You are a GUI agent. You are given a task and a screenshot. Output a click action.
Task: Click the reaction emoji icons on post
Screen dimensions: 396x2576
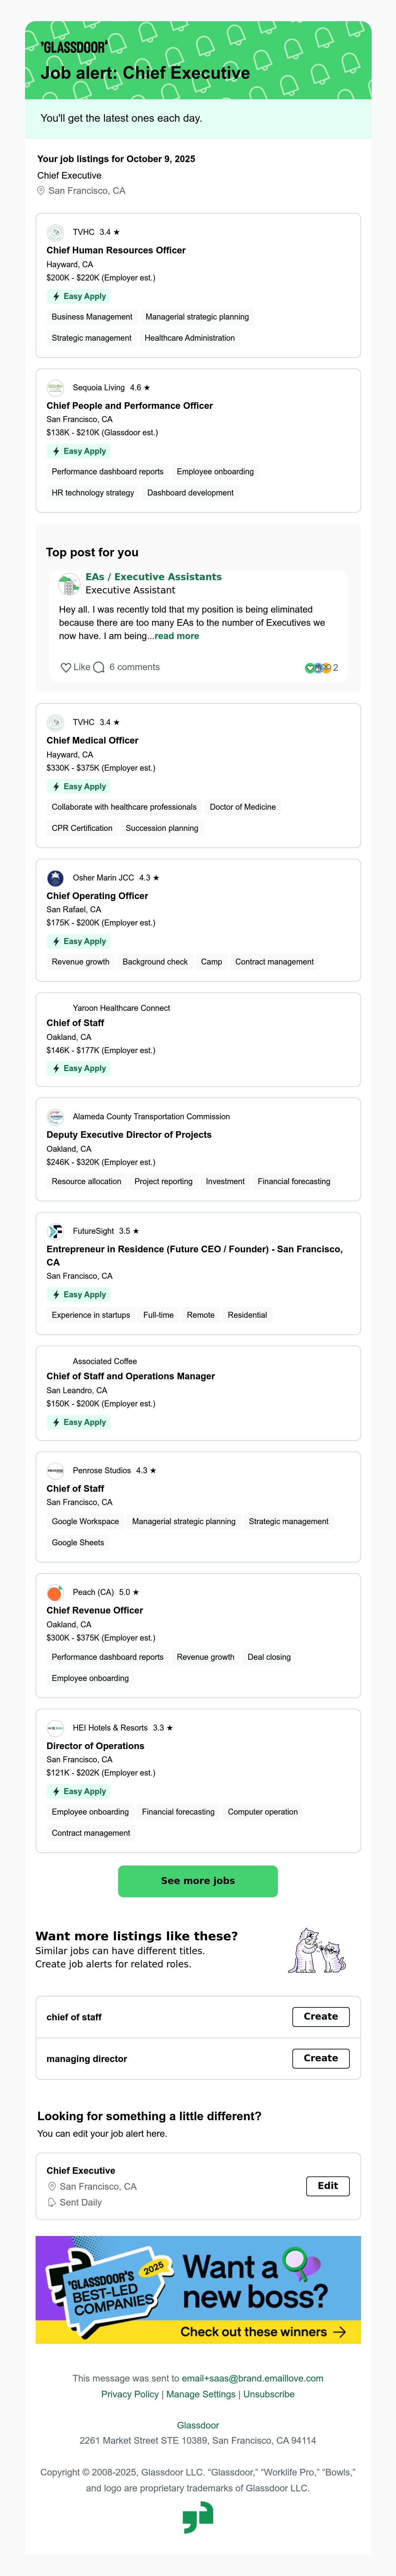pyautogui.click(x=317, y=667)
